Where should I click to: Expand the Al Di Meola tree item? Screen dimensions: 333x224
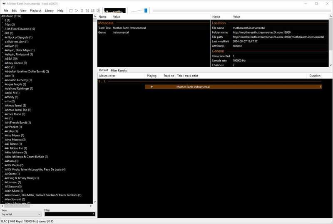3,165
